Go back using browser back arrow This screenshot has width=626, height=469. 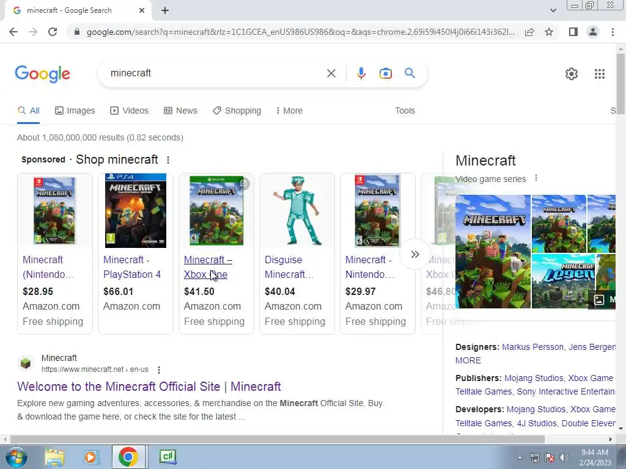click(x=13, y=32)
